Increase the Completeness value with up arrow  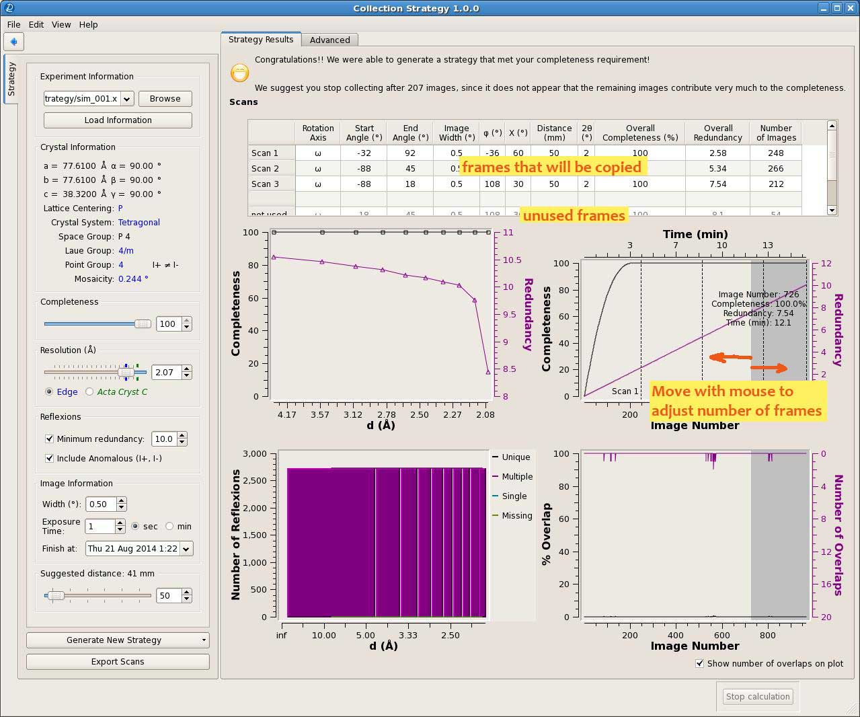[x=186, y=320]
